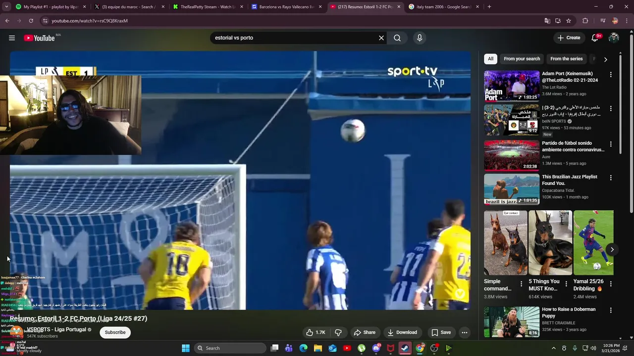Click the Download button
This screenshot has width=634, height=356.
coord(402,332)
